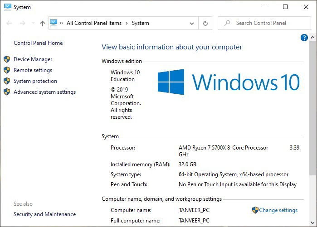This screenshot has width=317, height=227.
Task: Click the Forward navigation arrow
Action: coord(22,23)
